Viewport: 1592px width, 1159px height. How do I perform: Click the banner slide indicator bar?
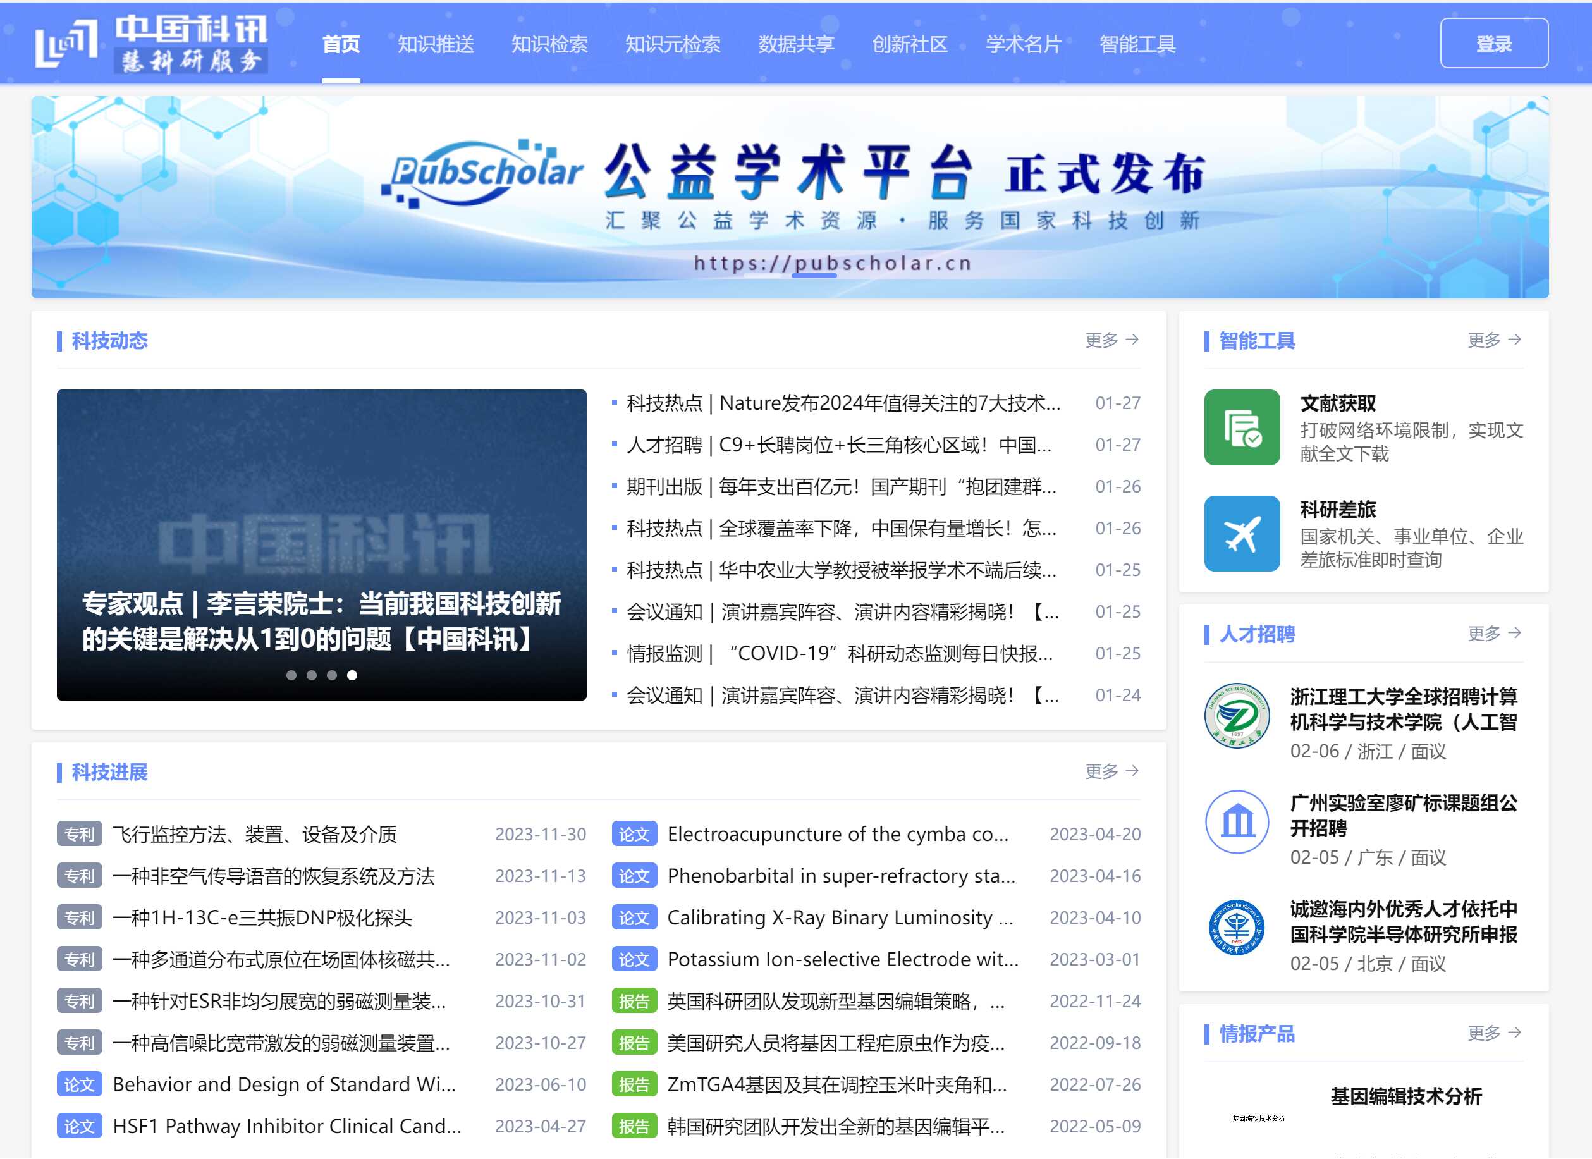[813, 276]
